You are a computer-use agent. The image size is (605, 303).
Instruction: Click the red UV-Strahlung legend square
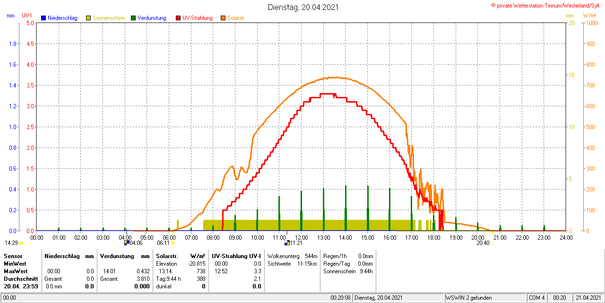pos(178,18)
